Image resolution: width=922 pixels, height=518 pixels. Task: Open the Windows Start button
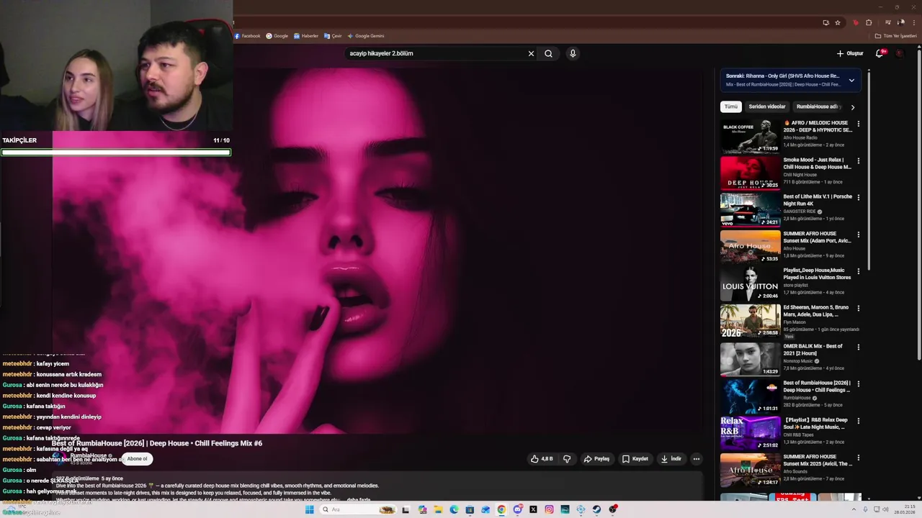point(310,509)
